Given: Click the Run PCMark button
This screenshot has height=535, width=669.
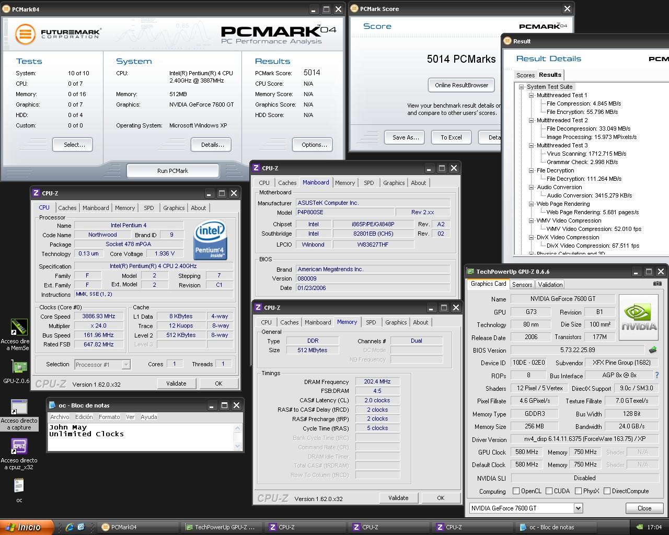Looking at the screenshot, I should [172, 171].
